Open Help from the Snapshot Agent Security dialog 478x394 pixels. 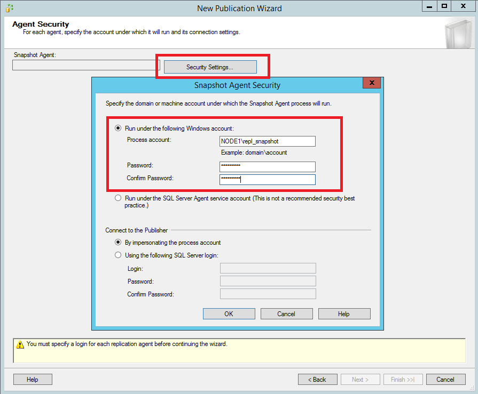pos(344,313)
